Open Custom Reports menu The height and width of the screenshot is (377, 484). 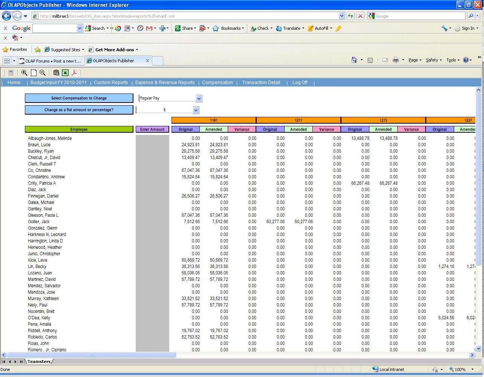[x=111, y=83]
